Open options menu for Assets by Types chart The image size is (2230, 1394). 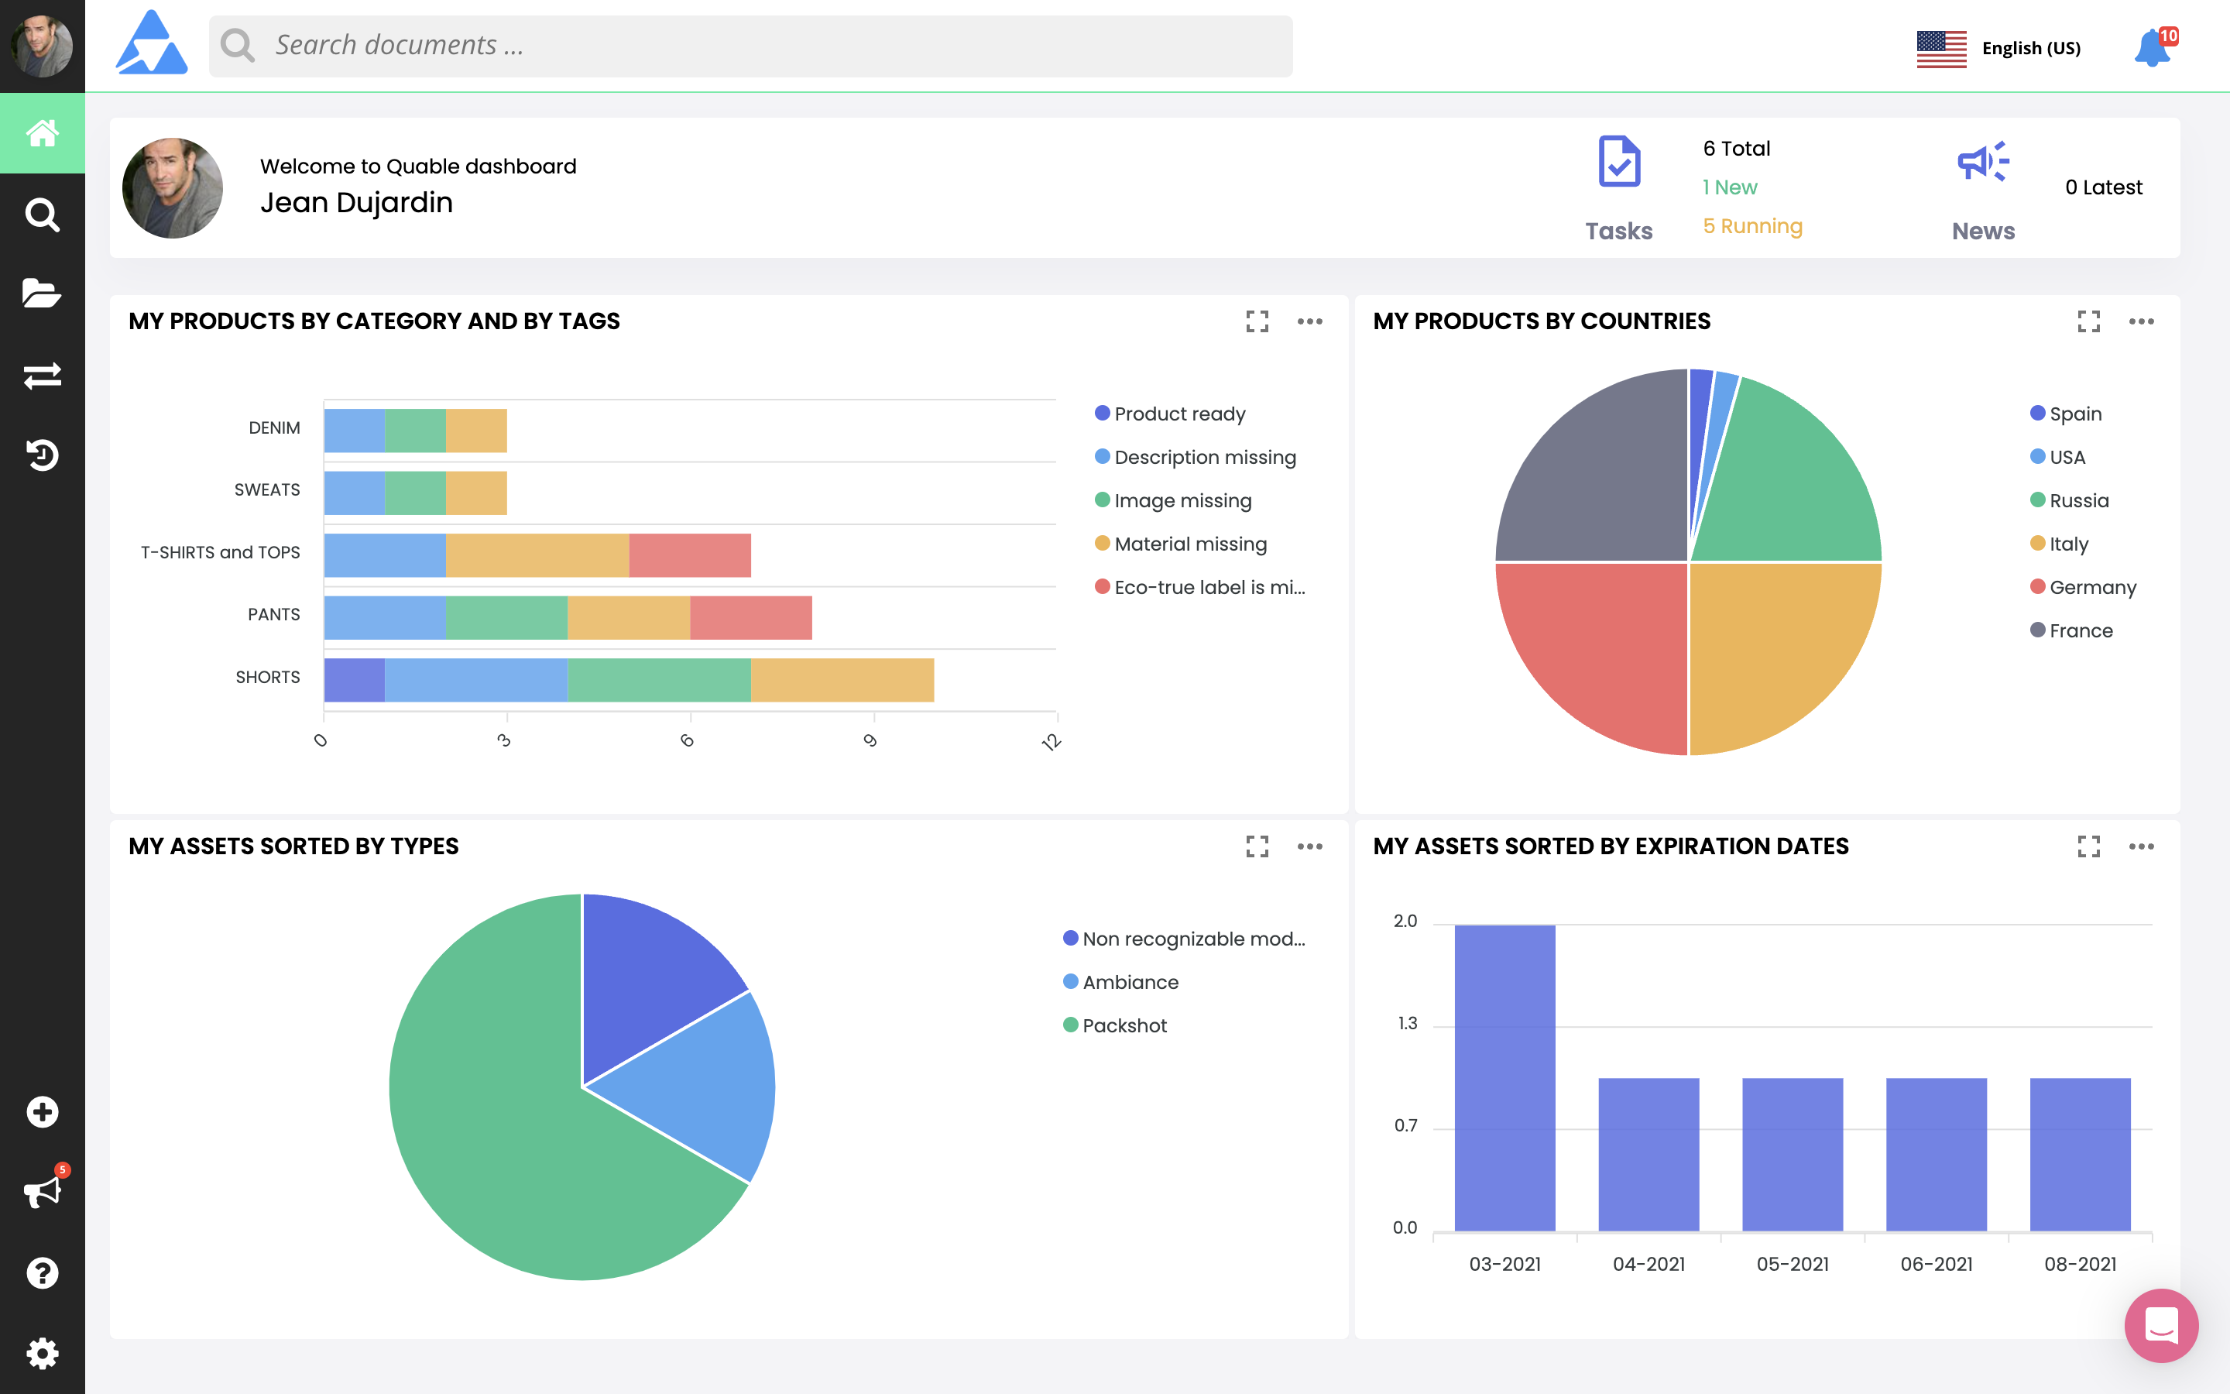point(1310,846)
